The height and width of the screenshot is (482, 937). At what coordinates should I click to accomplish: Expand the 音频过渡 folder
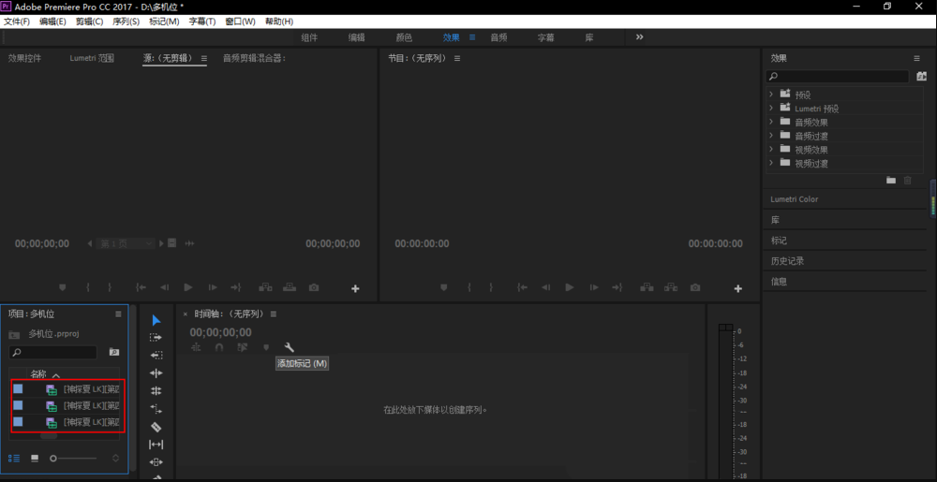pyautogui.click(x=771, y=136)
